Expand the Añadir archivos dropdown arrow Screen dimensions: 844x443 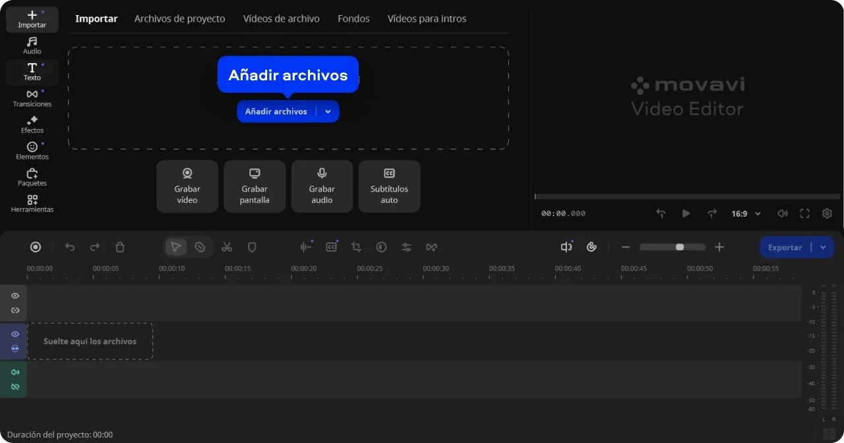coord(328,112)
